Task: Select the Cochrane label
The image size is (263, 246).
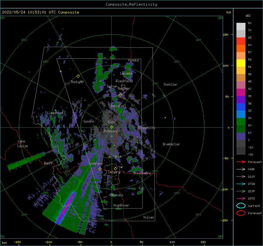Action: point(96,164)
